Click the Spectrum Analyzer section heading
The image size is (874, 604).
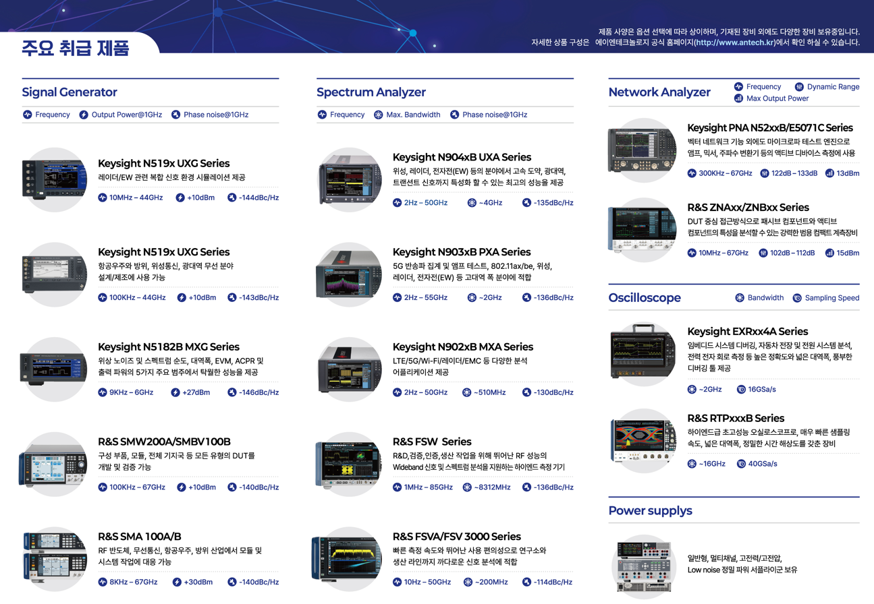click(x=371, y=92)
